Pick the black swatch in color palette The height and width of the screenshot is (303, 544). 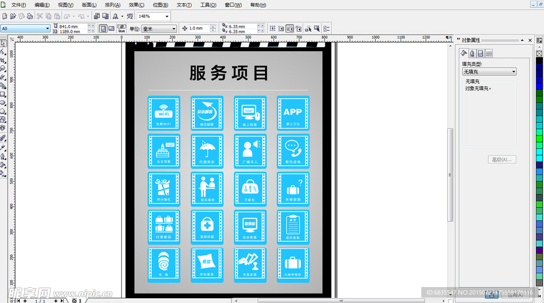tap(540, 61)
